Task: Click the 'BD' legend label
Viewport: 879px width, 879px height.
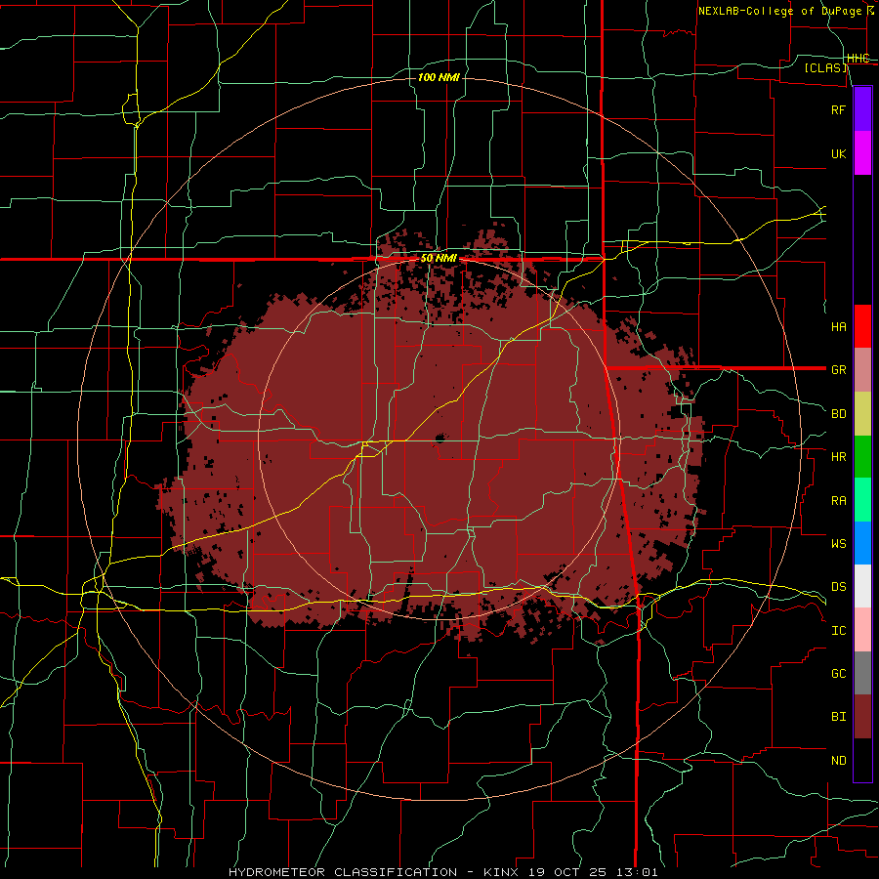Action: [x=838, y=414]
